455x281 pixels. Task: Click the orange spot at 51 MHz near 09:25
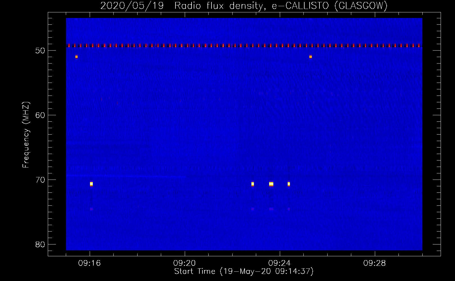click(x=310, y=57)
